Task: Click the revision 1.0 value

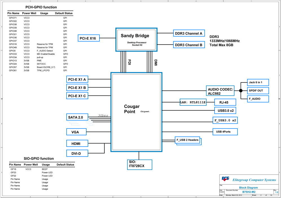Action: pos(277,192)
